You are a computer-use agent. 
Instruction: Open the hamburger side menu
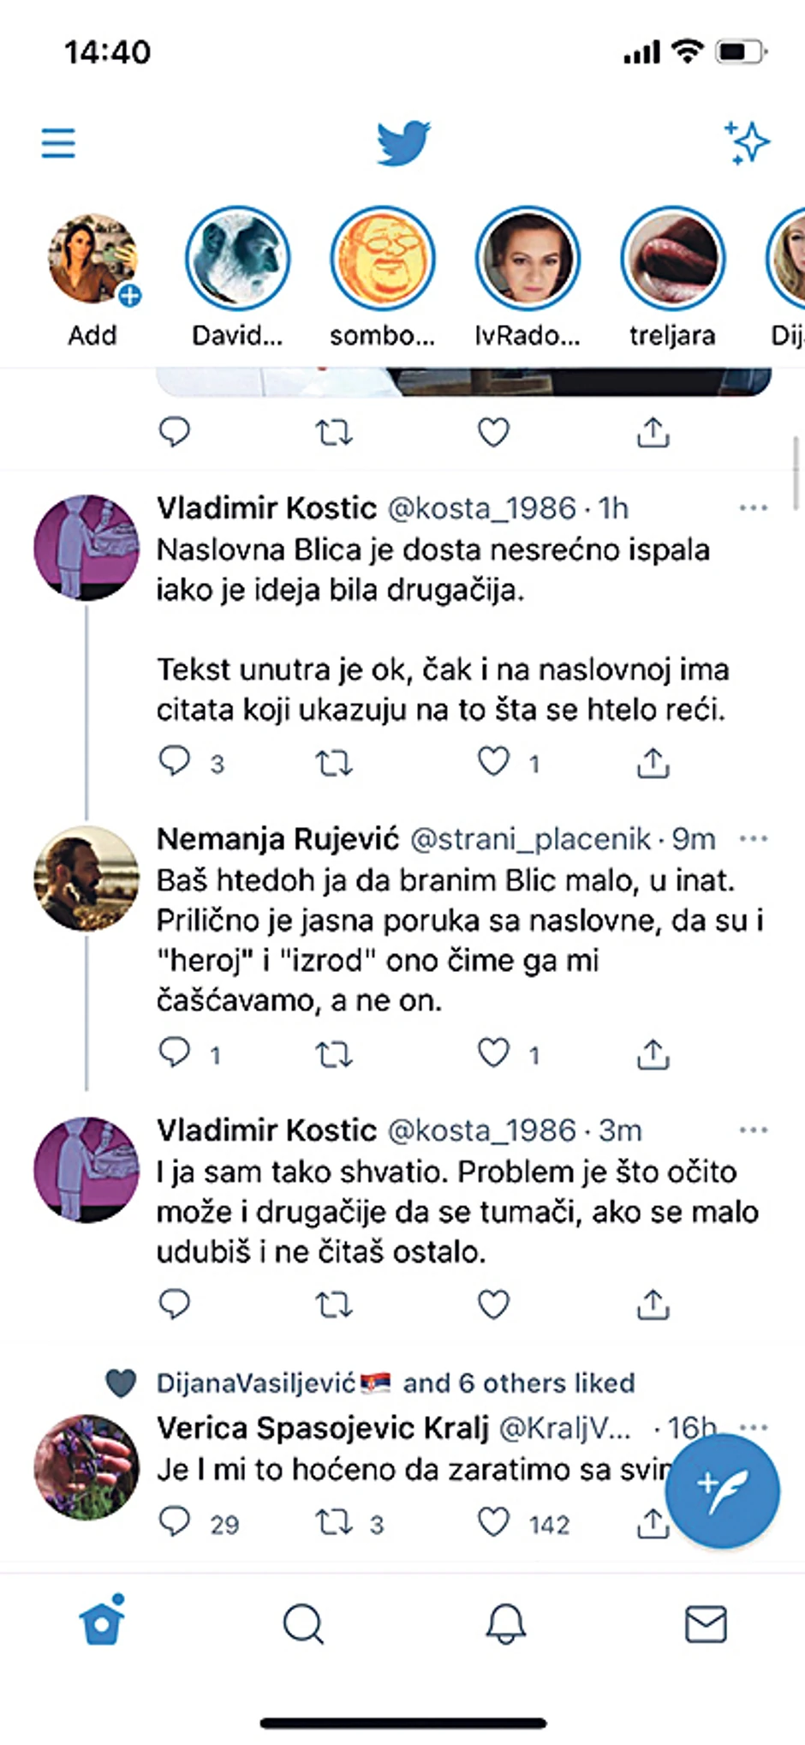[58, 142]
